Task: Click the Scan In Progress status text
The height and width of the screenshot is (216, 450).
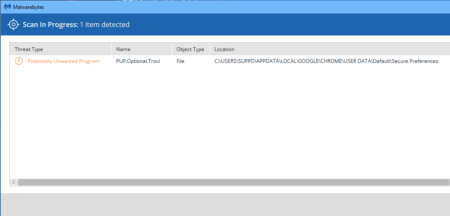Action: tap(76, 24)
